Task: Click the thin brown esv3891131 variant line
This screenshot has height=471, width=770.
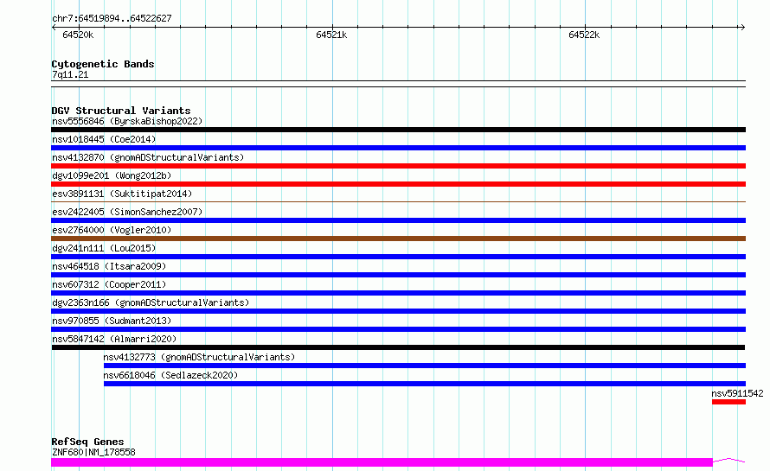Action: click(x=398, y=201)
